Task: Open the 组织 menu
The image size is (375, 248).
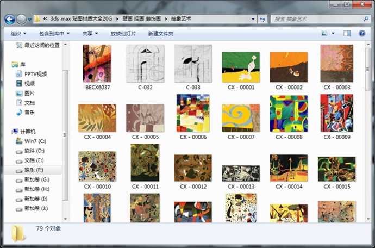Action: [x=18, y=34]
